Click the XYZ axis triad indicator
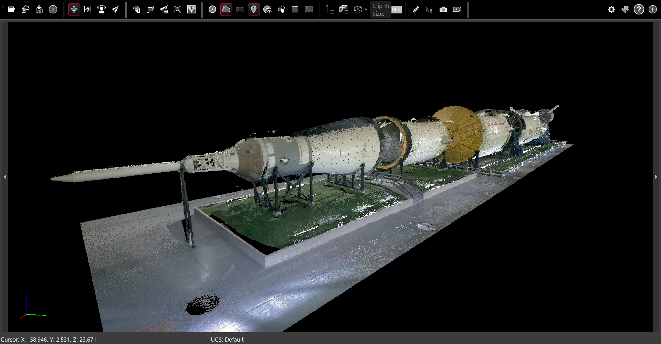This screenshot has width=661, height=344. 33,306
